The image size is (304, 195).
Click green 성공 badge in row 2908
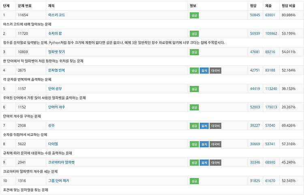tap(194, 126)
